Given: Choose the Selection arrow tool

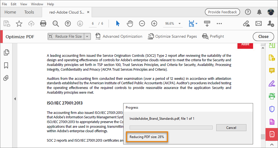Looking at the screenshot, I should click(118, 24).
